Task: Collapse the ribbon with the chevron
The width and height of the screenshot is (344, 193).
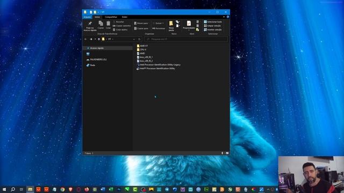Action: 224,17
